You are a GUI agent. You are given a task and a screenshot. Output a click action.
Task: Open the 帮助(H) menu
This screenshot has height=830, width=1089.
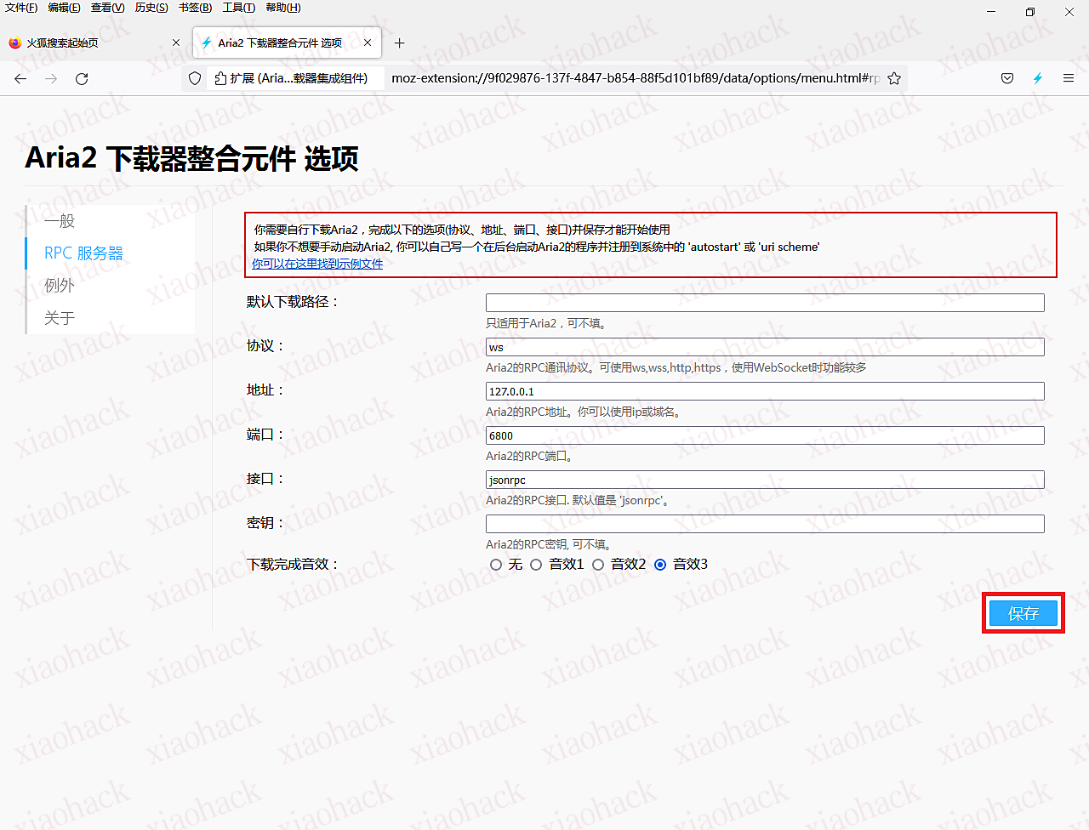pos(283,8)
